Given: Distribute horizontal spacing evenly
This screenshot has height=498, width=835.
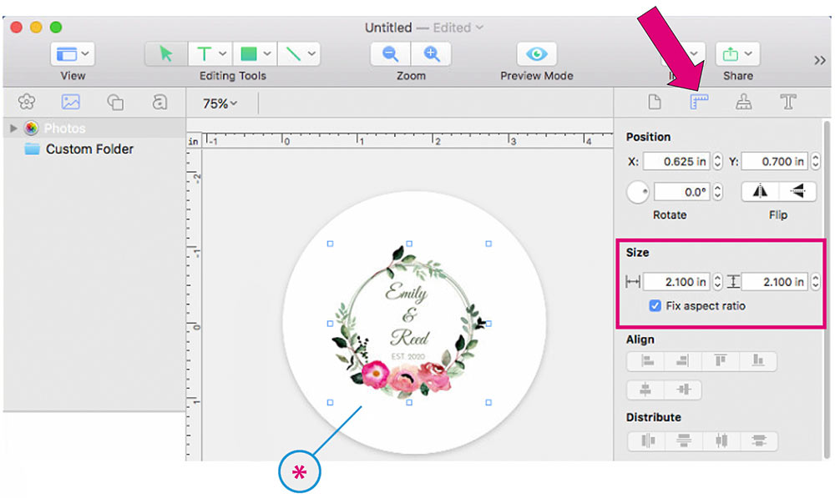Looking at the screenshot, I should coord(647,440).
